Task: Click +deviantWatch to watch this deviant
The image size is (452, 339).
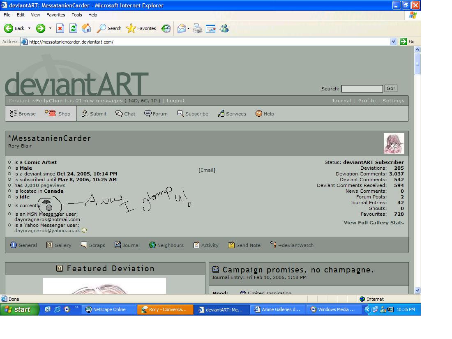Action: pyautogui.click(x=292, y=245)
